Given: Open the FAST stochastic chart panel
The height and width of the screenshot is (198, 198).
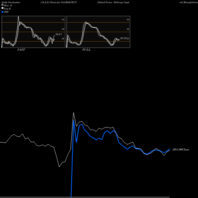Looking at the screenshot, I should pyautogui.click(x=33, y=32).
